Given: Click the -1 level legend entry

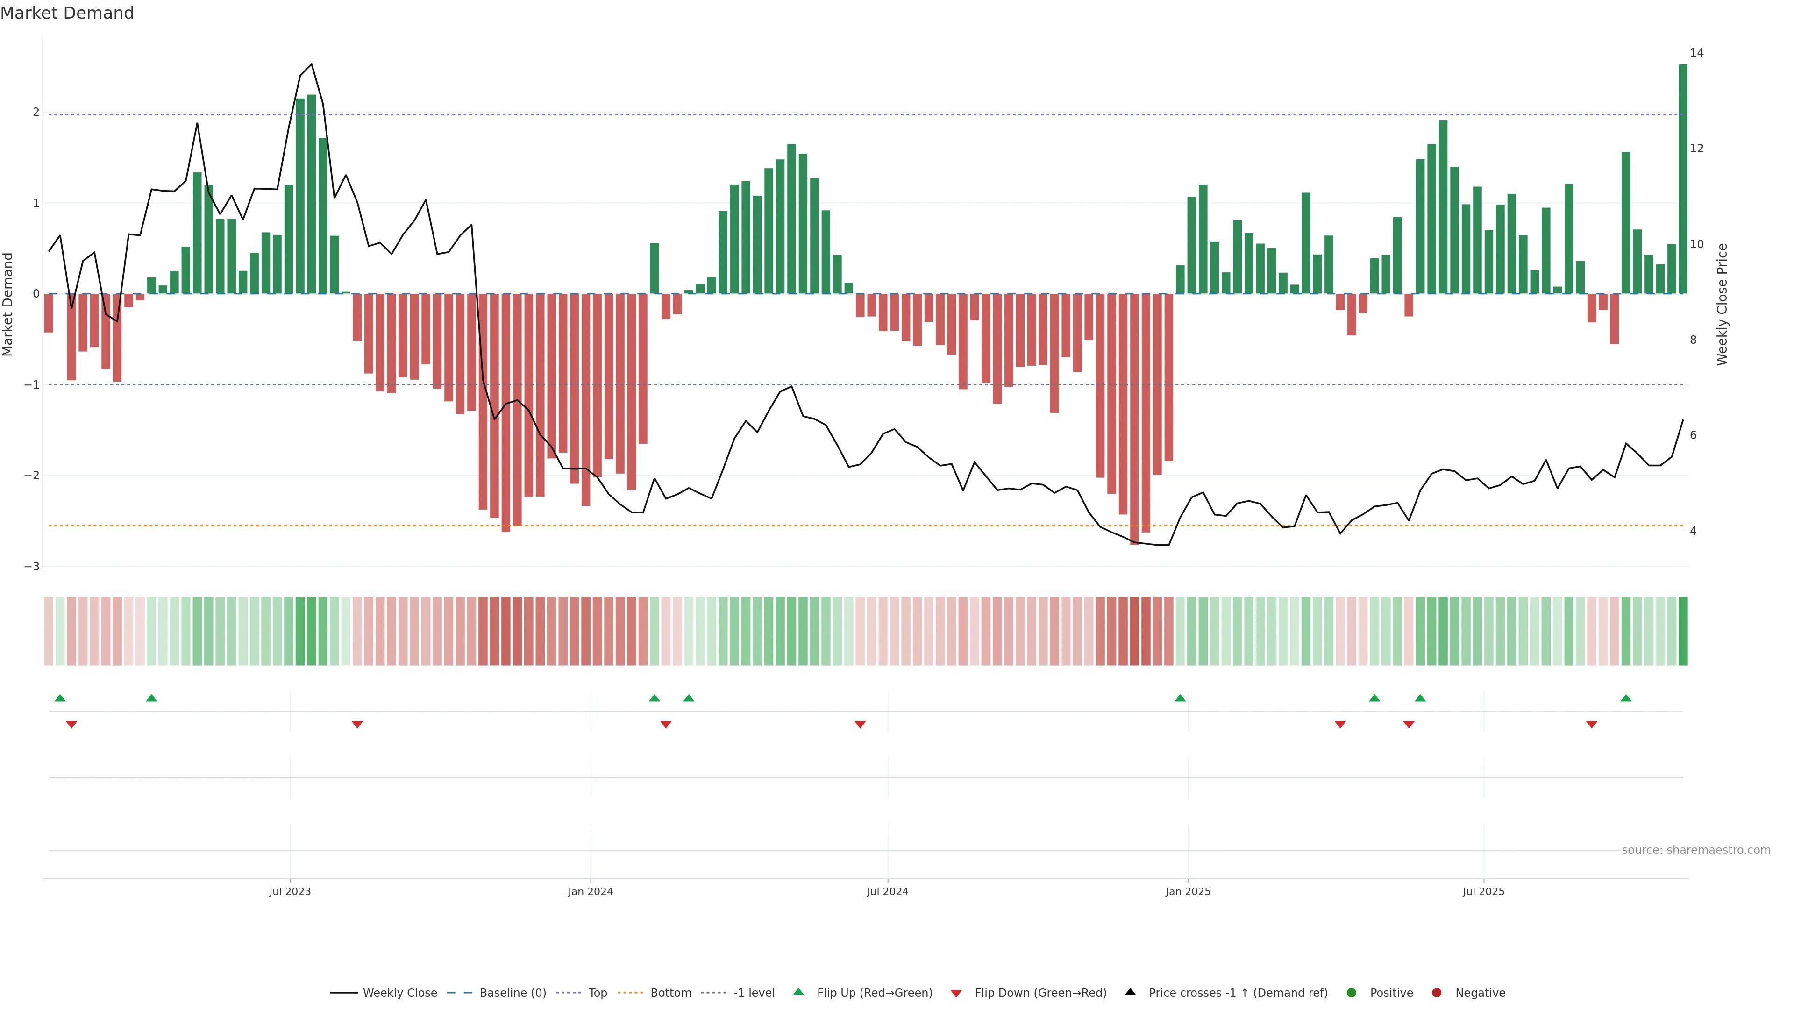Looking at the screenshot, I should click(x=754, y=993).
